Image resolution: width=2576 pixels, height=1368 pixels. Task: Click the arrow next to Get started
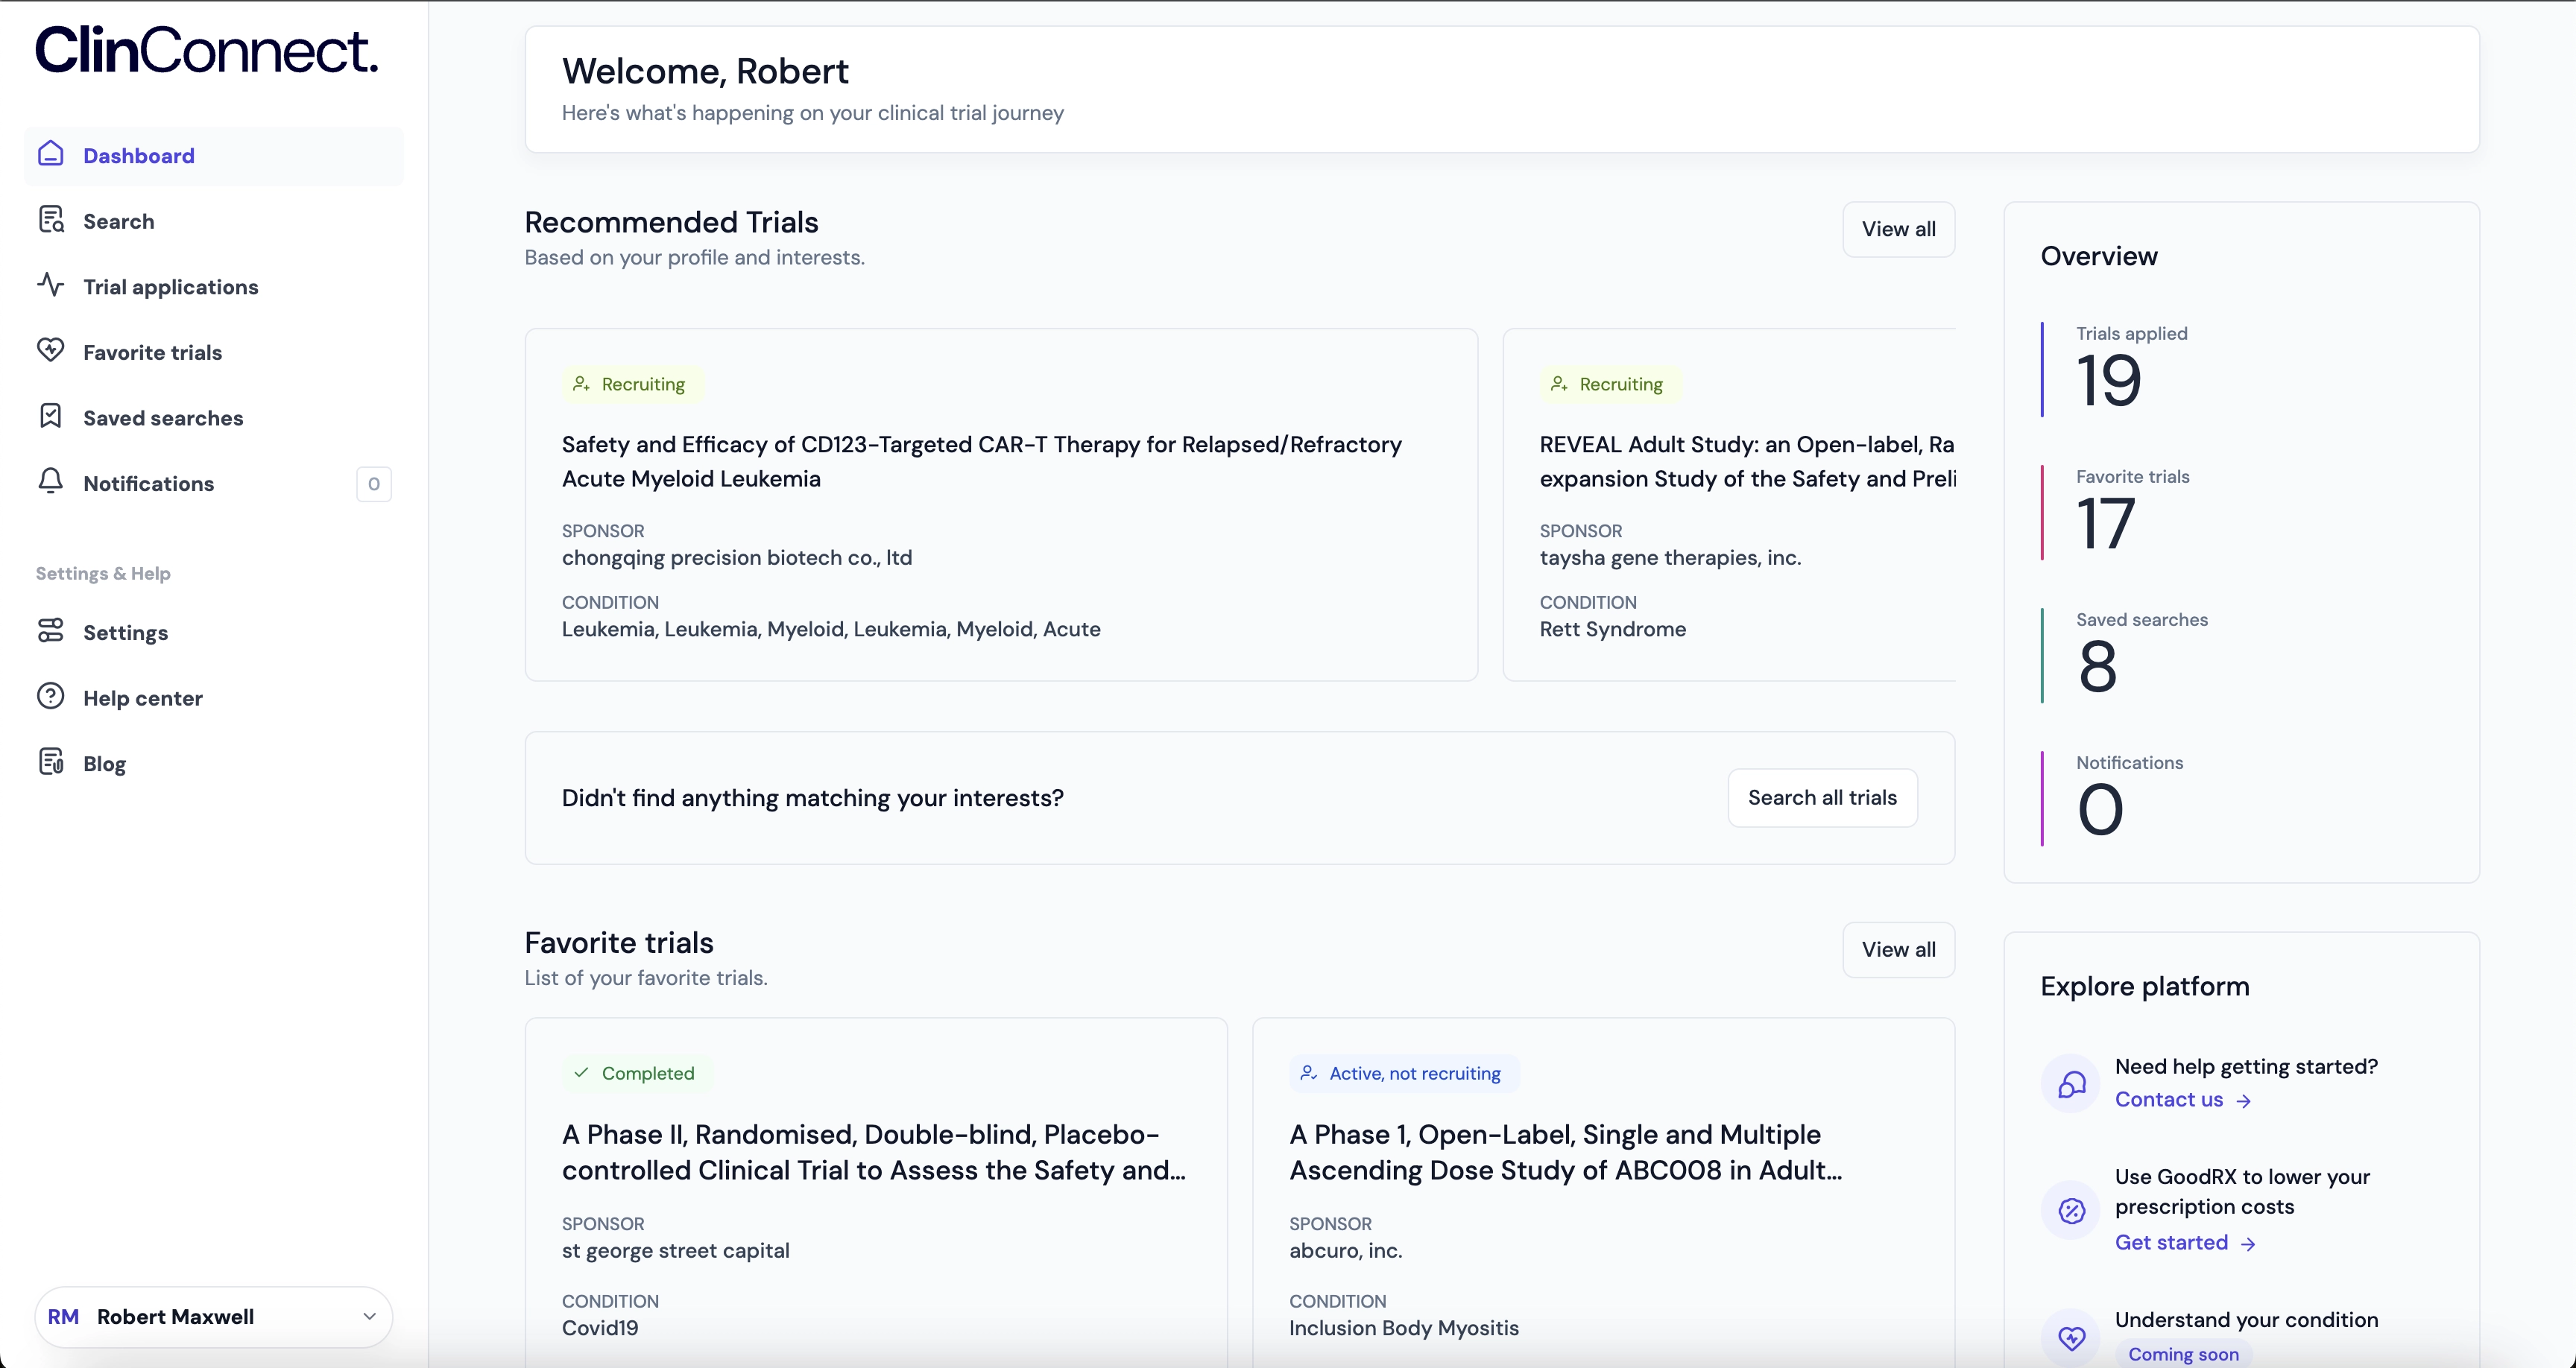pyautogui.click(x=2249, y=1244)
